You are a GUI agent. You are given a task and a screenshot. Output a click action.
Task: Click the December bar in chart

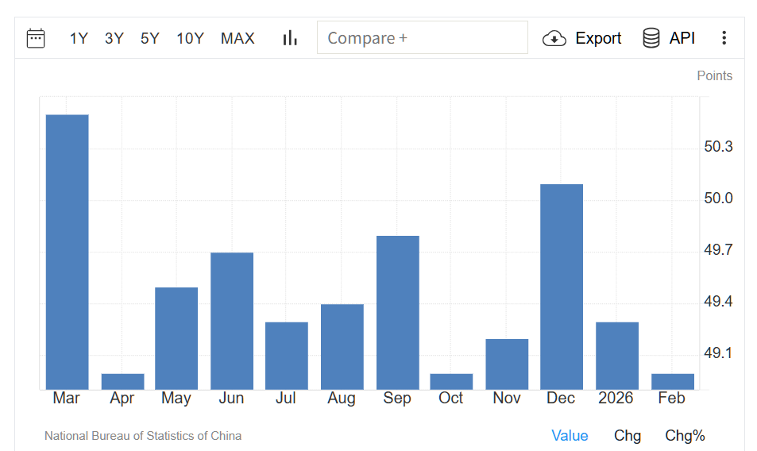[x=562, y=287]
